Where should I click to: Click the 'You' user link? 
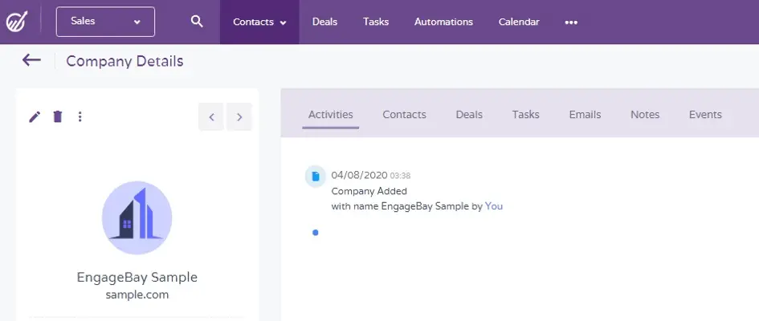pos(494,206)
